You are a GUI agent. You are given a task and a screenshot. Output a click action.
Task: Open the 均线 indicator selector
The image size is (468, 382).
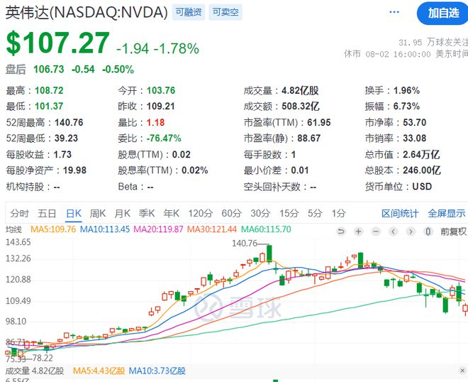14,229
